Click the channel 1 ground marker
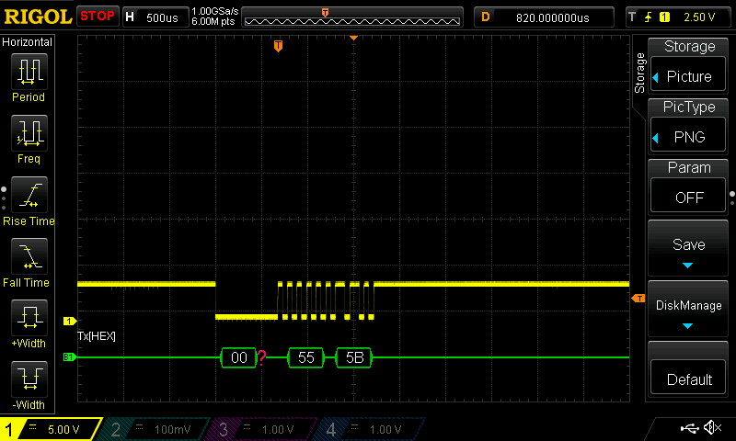 (70, 321)
